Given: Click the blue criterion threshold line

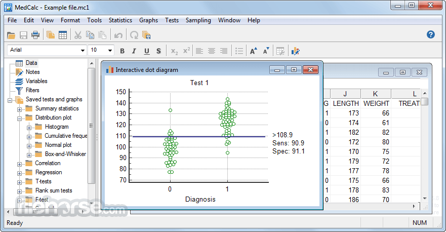Looking at the screenshot, I should tap(199, 137).
